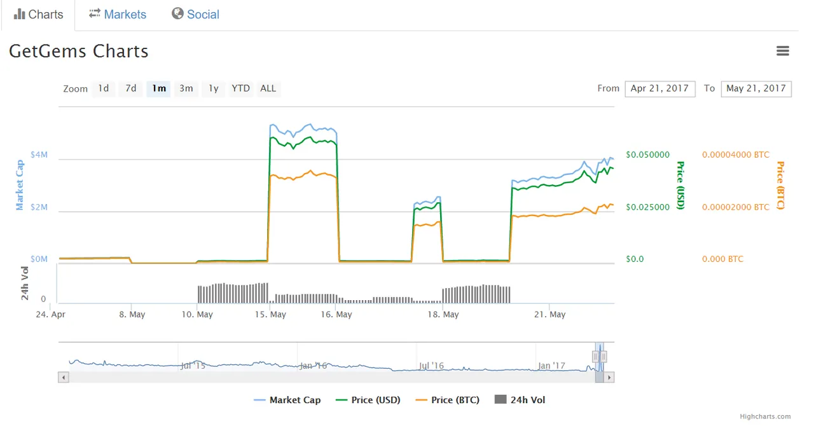Click the GetGems Charts heading
Viewport: 814px width, 426px height.
[79, 51]
